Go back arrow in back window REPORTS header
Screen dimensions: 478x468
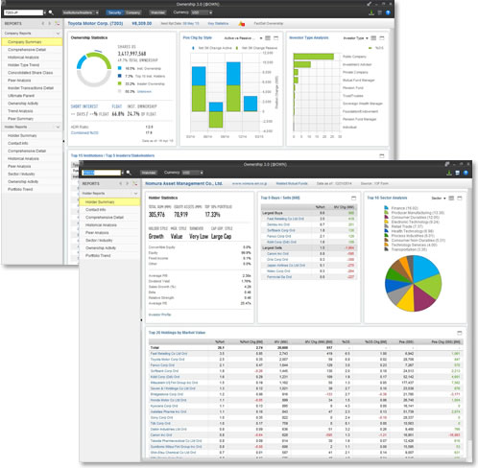coord(43,23)
